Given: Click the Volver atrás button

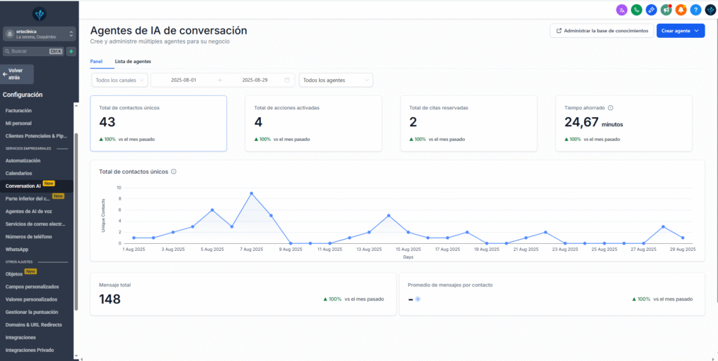Looking at the screenshot, I should click(18, 74).
